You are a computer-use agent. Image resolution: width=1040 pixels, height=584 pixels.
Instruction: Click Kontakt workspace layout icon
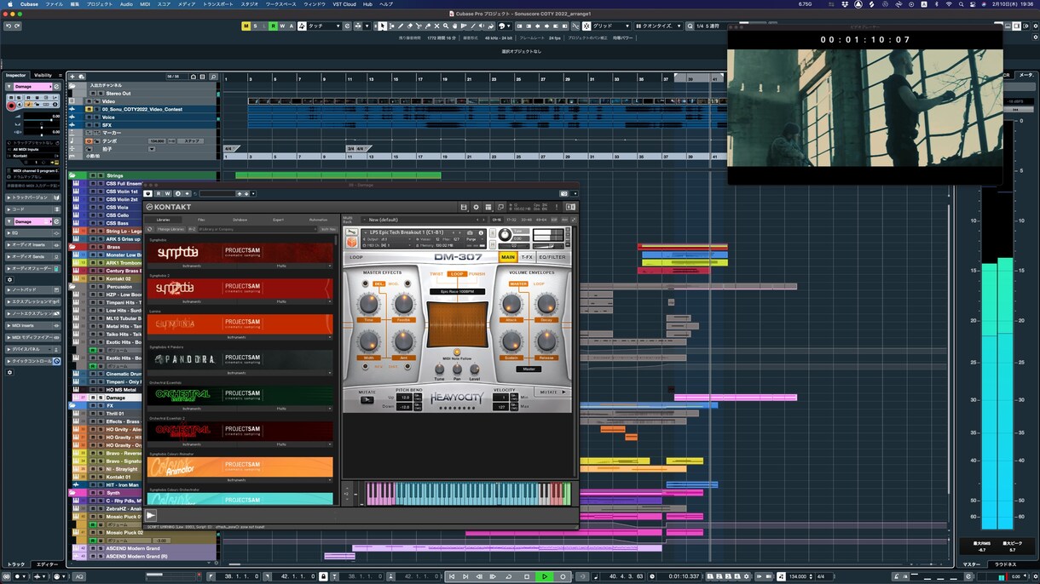489,207
